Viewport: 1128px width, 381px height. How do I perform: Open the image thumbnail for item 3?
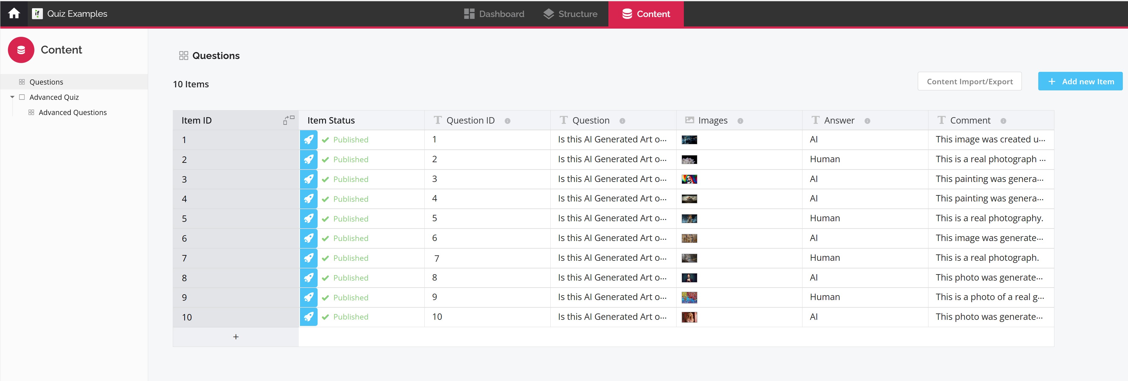689,179
